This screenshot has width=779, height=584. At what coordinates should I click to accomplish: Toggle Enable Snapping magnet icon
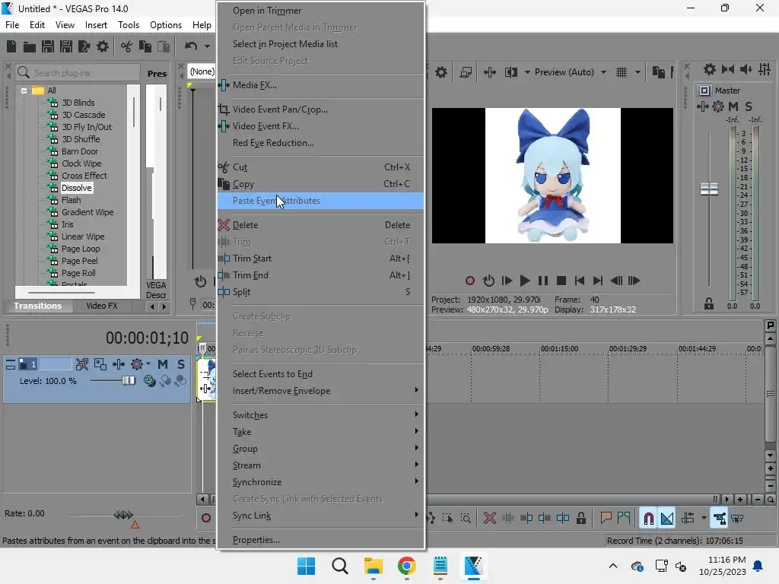[x=648, y=519]
